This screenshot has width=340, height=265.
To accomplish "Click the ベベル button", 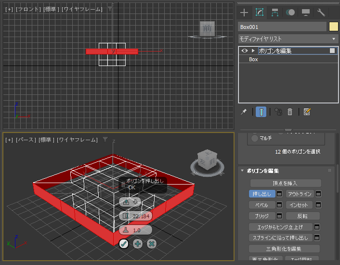I will [x=262, y=205].
